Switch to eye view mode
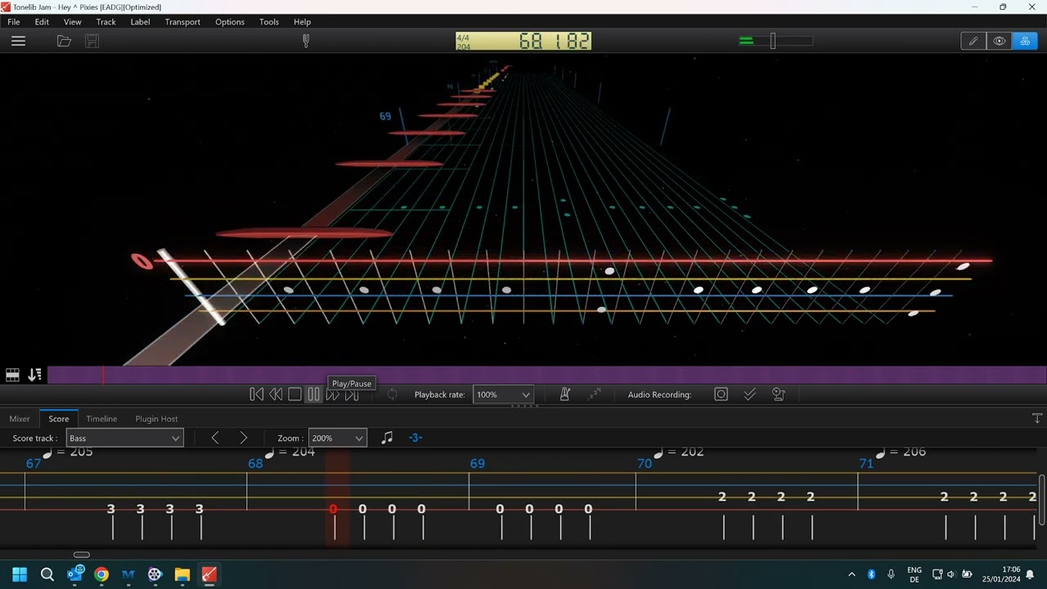 (999, 41)
